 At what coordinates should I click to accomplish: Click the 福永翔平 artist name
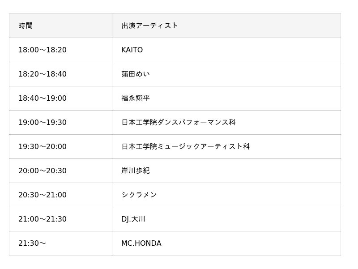[136, 98]
